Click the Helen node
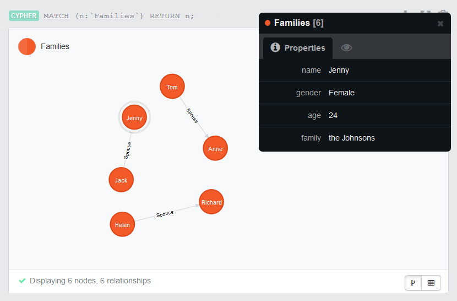 (122, 224)
